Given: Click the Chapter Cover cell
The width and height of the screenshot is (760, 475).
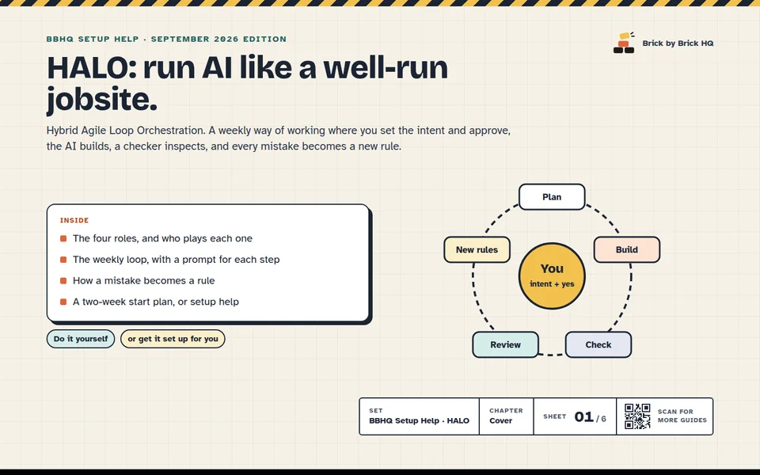Looking at the screenshot, I should (x=506, y=416).
